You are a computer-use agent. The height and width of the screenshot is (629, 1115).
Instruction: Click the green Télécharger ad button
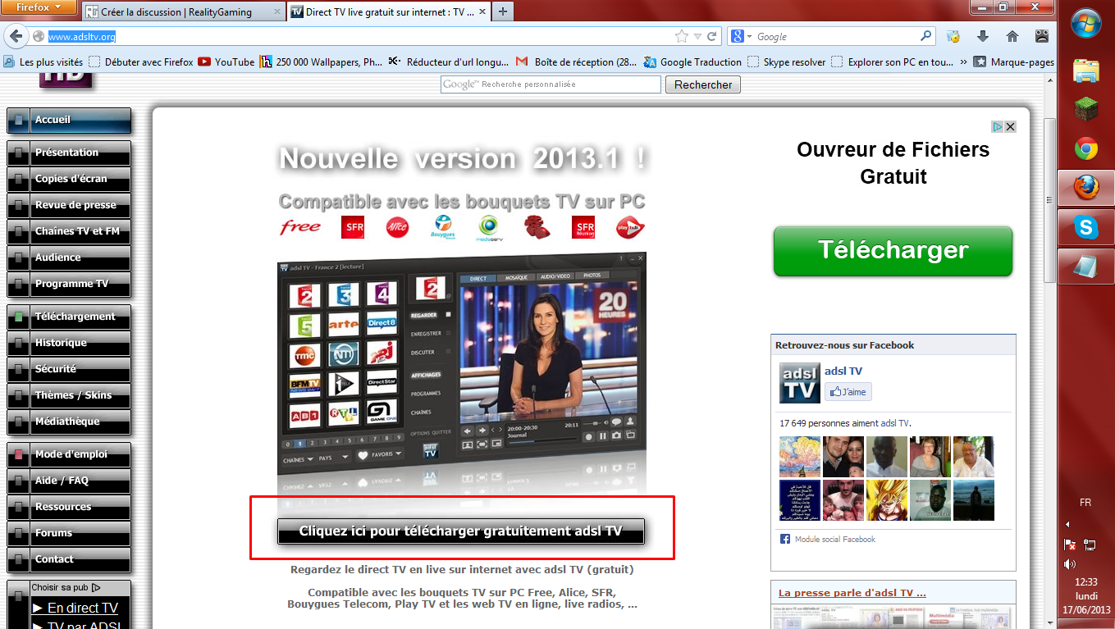click(x=893, y=251)
